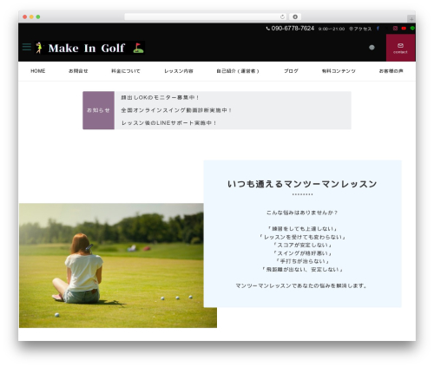The width and height of the screenshot is (434, 367).
Task: Open the 料金について menu item
Action: [126, 71]
